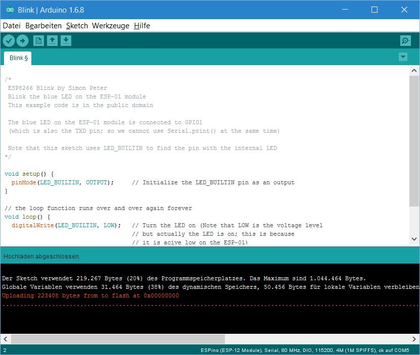Screen dimensions: 420x355
Task: Minimize the Arduino window
Action: (345, 10)
